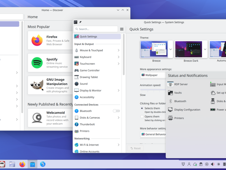Screen dimensions: 226x170
Task: Click the pin icon in System Settings titlebar
Action: (80, 22)
